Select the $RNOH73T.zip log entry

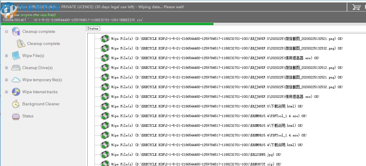[196, 164]
